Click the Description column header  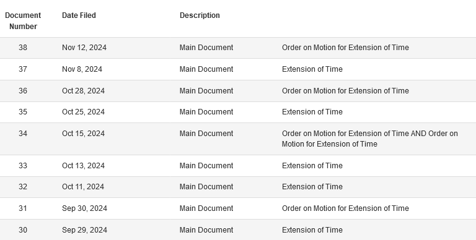click(200, 15)
